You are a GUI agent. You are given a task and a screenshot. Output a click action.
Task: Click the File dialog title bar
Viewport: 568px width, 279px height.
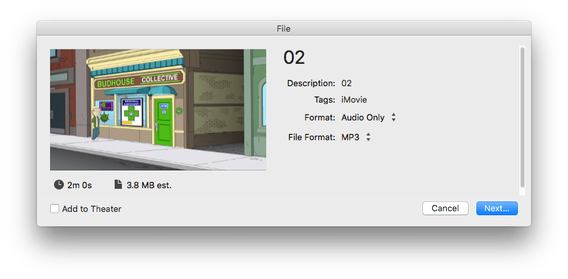pyautogui.click(x=283, y=28)
